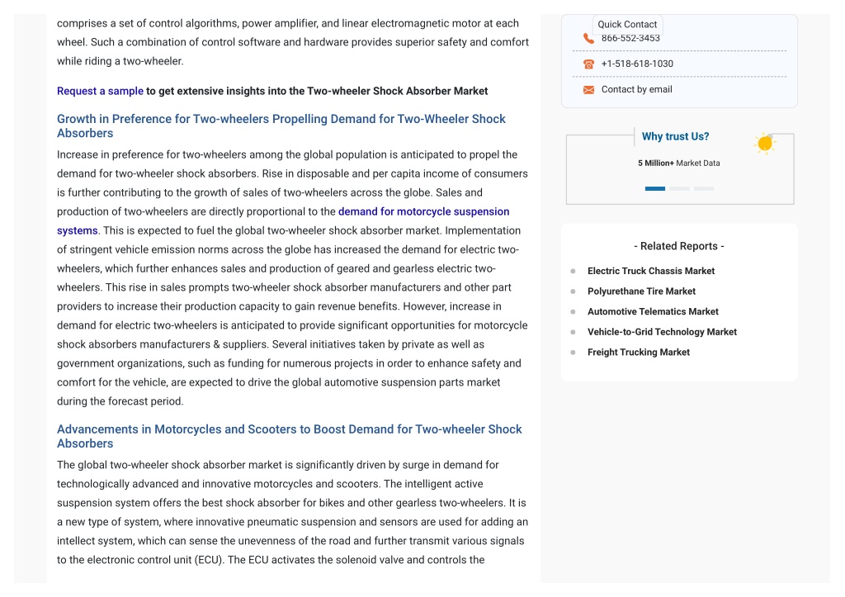845x597 pixels.
Task: Open Polyurethane Tire Market report
Action: coord(641,291)
